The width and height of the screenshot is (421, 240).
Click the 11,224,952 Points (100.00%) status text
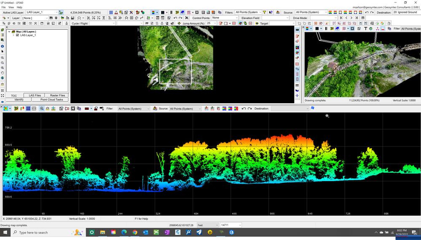click(365, 100)
